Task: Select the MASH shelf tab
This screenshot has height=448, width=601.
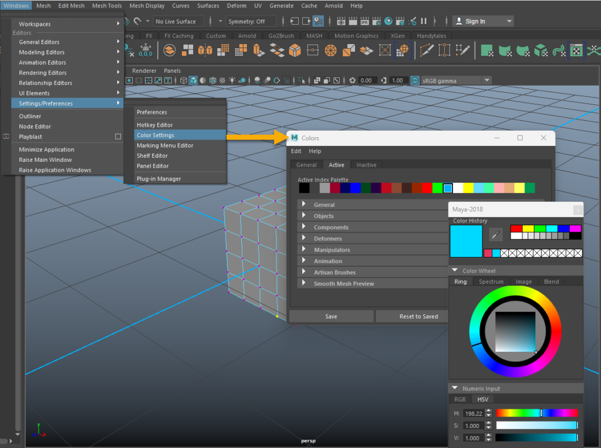Action: pyautogui.click(x=315, y=36)
